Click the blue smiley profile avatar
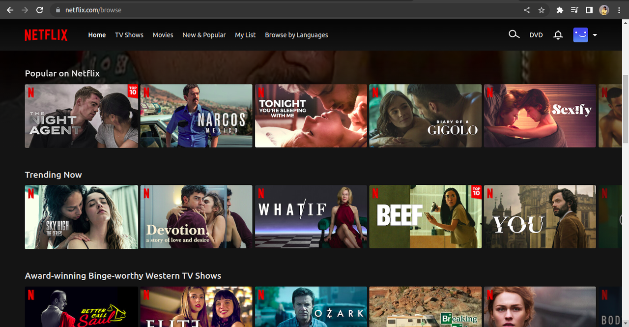Viewport: 629px width, 327px height. pos(581,35)
